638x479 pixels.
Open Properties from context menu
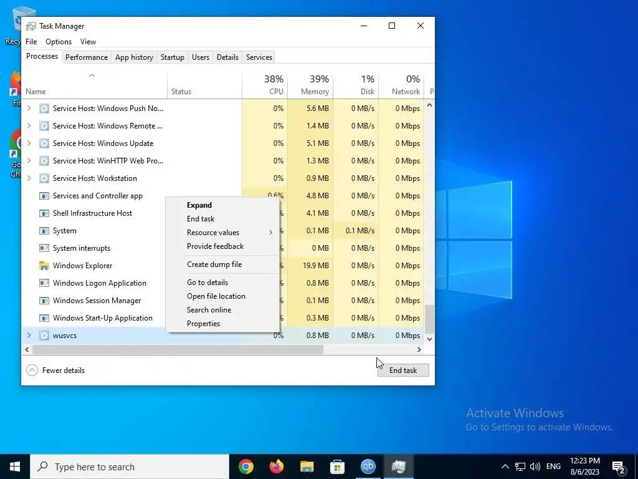222,324
